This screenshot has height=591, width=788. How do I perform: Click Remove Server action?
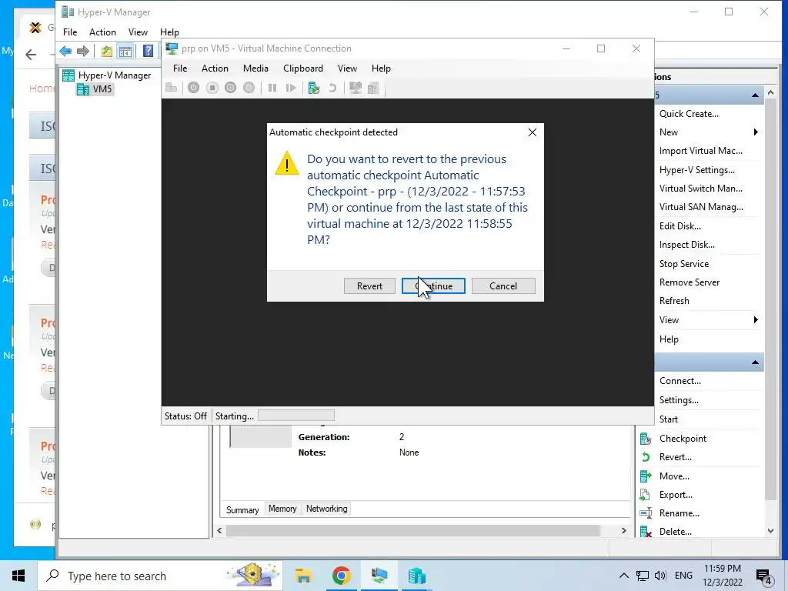pyautogui.click(x=689, y=282)
